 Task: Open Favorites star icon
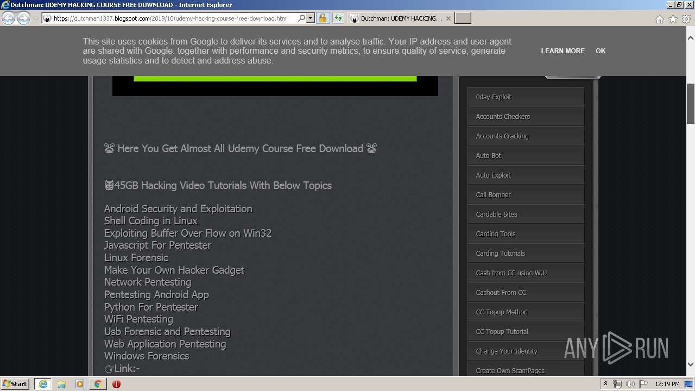673,19
